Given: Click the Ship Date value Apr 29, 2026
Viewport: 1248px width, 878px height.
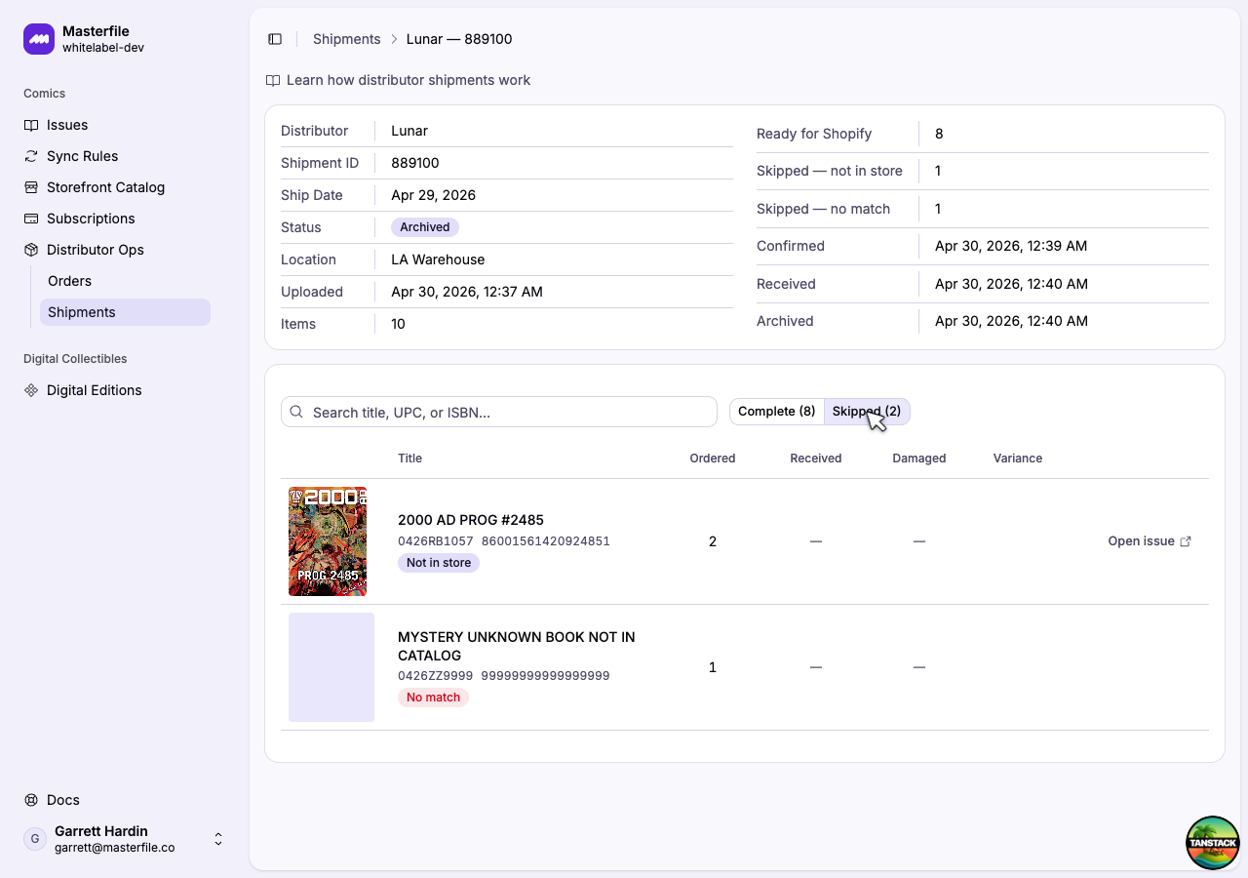Looking at the screenshot, I should tap(434, 195).
